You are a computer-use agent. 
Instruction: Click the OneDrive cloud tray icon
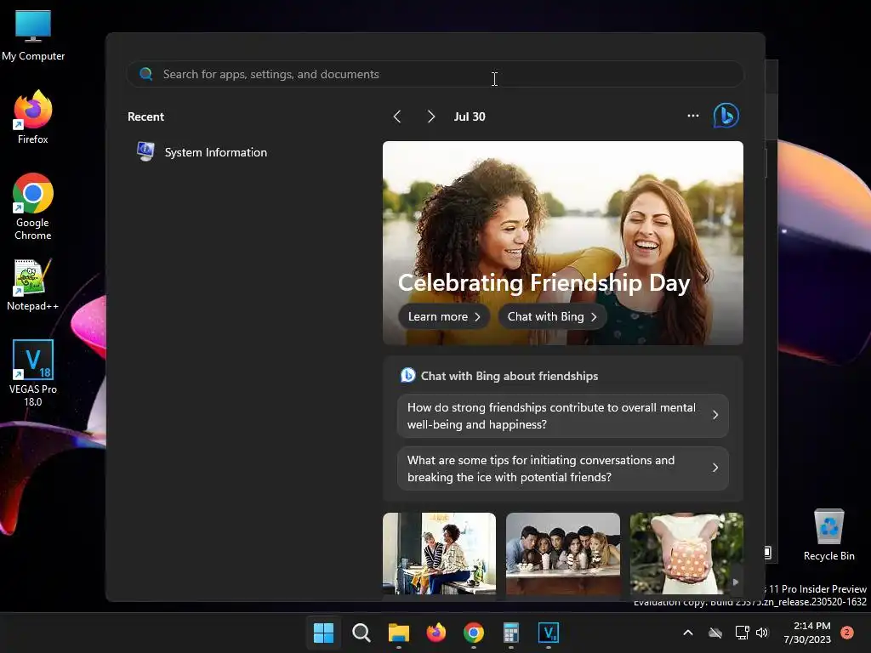click(715, 633)
